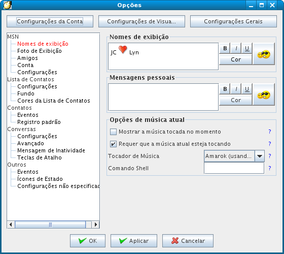Switch to Configurações Gerais tab
The image size is (284, 254).
233,21
